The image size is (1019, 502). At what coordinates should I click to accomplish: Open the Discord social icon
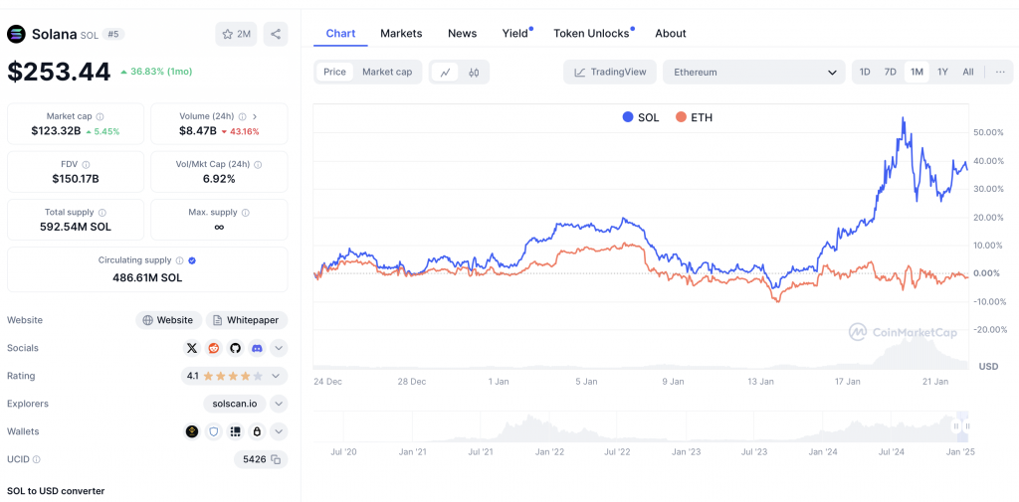[258, 348]
